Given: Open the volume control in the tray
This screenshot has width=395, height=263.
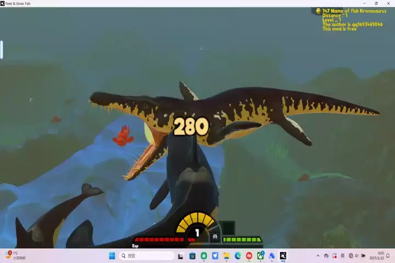Looking at the screenshot, I should coord(357,256).
